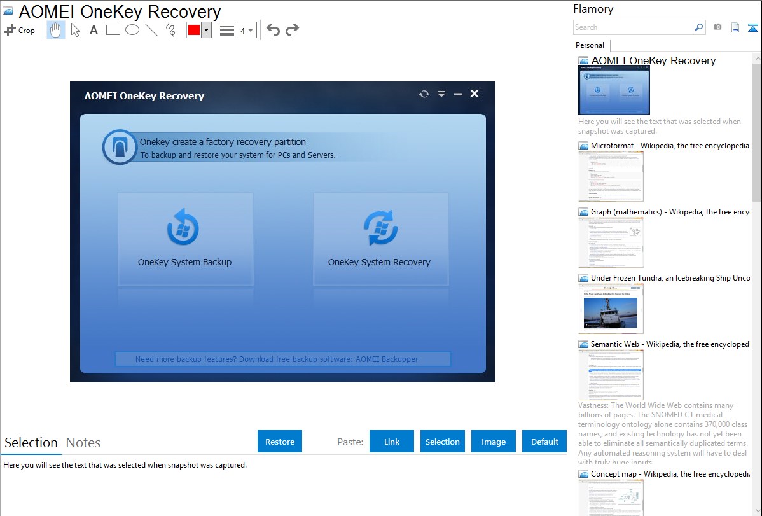Click the icon before Microformat title
Screen dimensions: 762x516
pos(583,146)
